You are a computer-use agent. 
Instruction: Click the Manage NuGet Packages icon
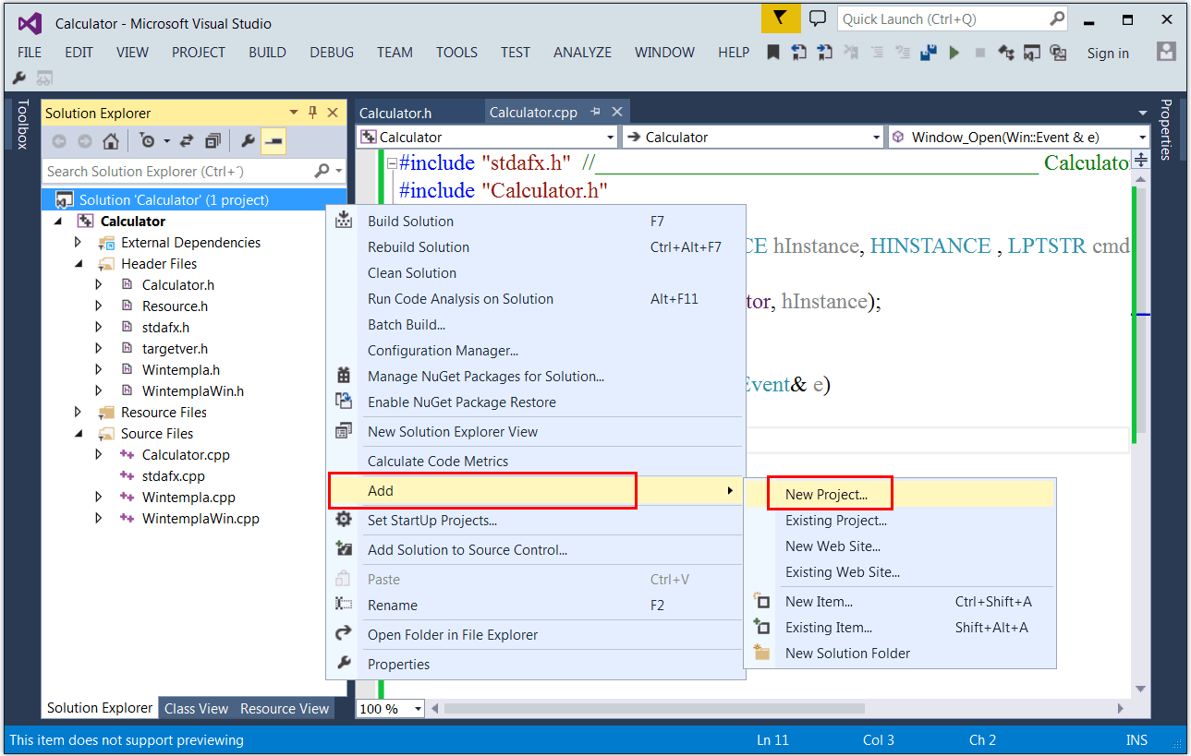(344, 376)
